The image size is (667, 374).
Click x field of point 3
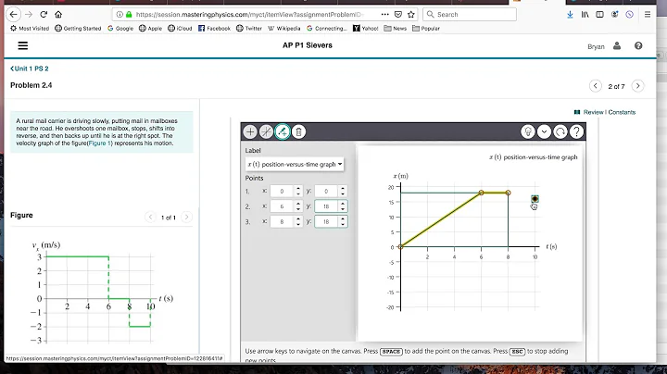coord(282,221)
